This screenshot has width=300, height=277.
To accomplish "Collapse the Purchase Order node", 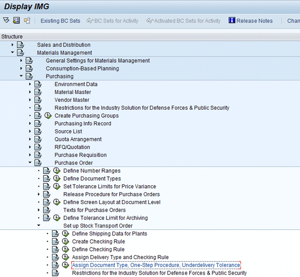I will coord(29,163).
